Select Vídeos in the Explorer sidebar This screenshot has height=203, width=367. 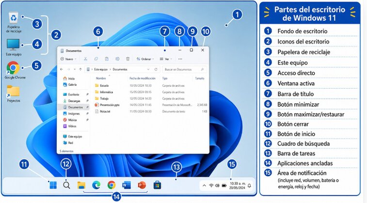click(x=70, y=126)
